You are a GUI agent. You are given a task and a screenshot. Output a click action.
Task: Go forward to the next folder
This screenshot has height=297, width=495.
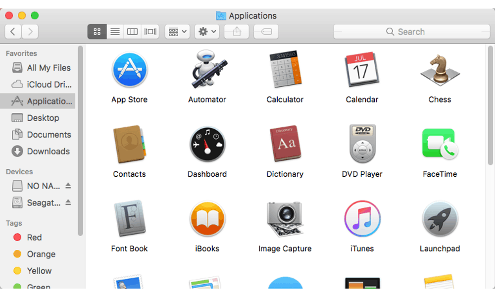coord(30,32)
